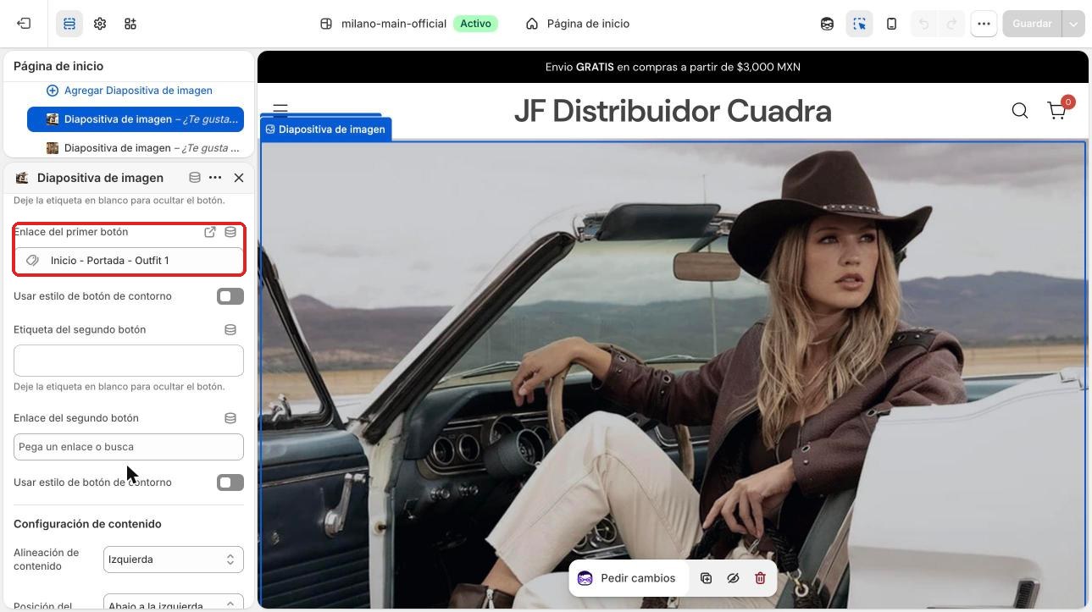Close the Diapositiva de imagen panel
The image size is (1092, 612).
coord(239,178)
